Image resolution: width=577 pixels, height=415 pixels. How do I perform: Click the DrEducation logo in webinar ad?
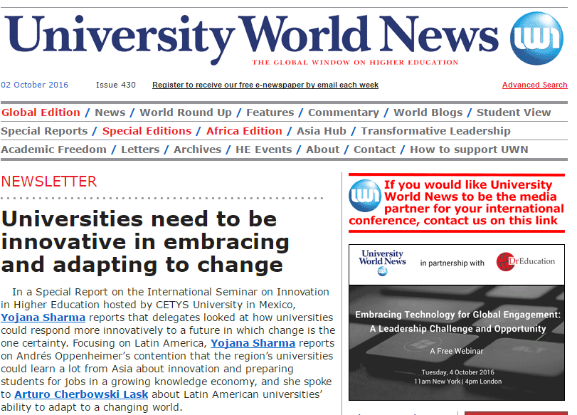[526, 261]
